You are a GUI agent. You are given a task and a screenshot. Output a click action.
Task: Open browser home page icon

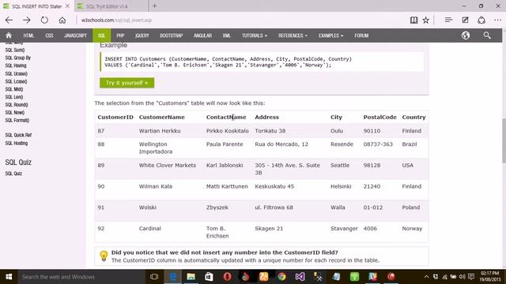point(62,20)
